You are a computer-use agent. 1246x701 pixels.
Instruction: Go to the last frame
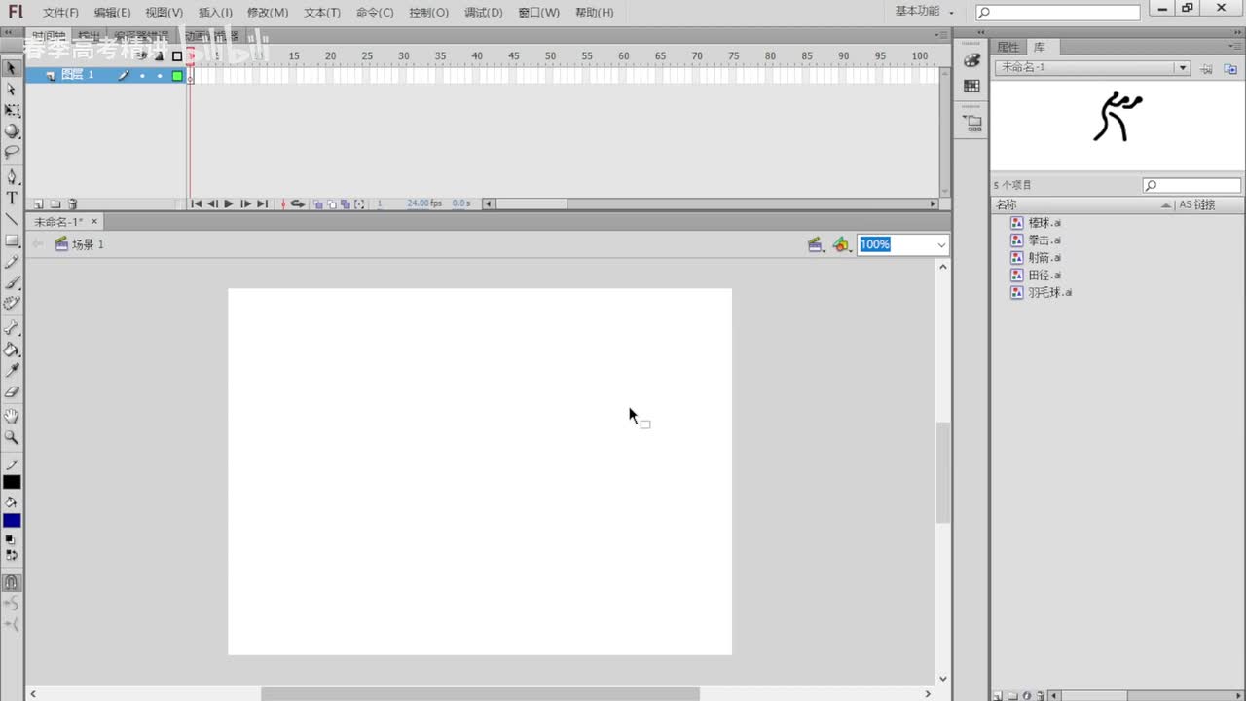tap(262, 204)
